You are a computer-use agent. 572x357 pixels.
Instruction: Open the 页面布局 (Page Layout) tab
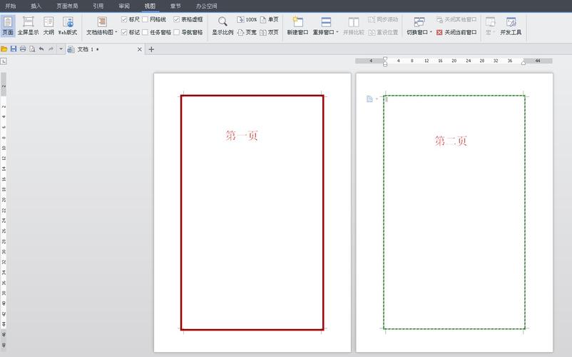coord(67,6)
